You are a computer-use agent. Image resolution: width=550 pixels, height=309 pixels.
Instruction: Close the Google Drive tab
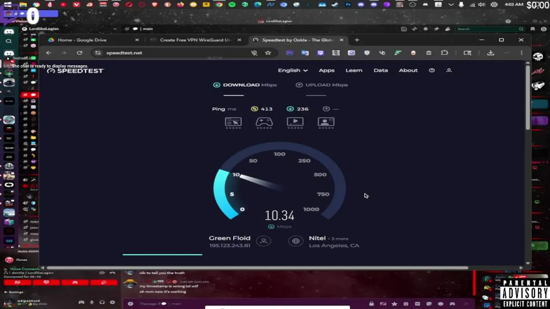coord(137,40)
